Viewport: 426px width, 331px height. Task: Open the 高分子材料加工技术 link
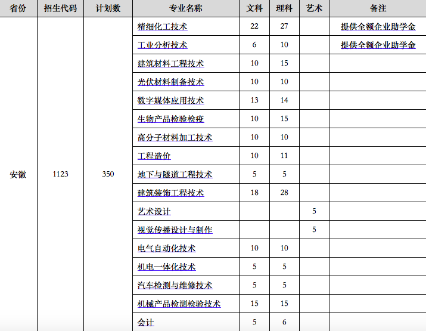pyautogui.click(x=175, y=137)
